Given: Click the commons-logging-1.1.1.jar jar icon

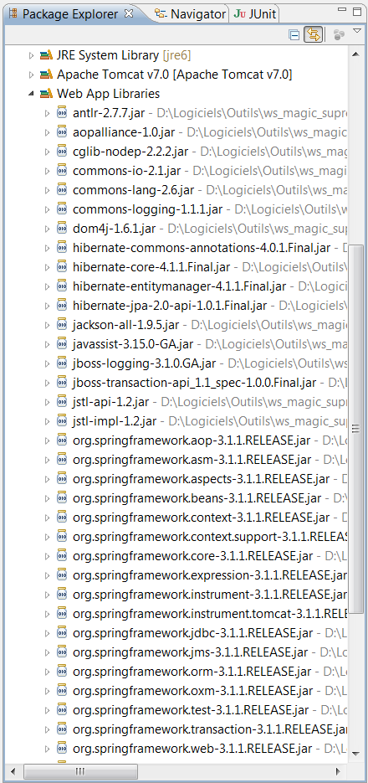Looking at the screenshot, I should click(62, 209).
